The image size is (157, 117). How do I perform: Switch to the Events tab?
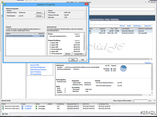coord(108,20)
